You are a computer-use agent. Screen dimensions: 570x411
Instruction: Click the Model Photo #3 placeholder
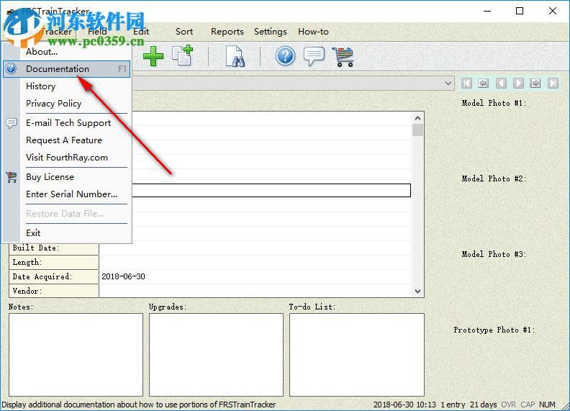click(494, 254)
